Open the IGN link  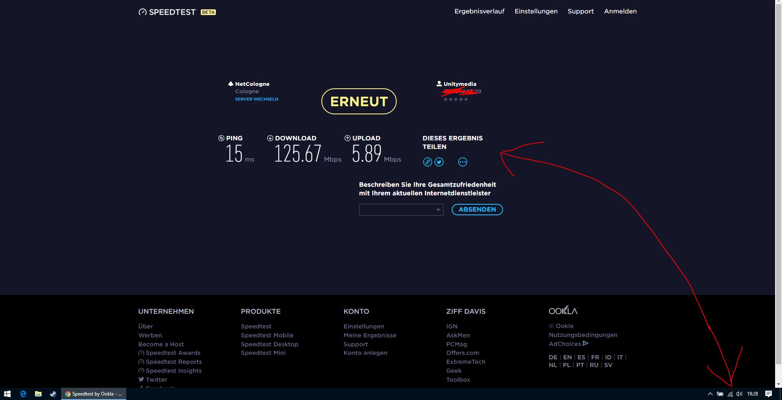pos(452,326)
